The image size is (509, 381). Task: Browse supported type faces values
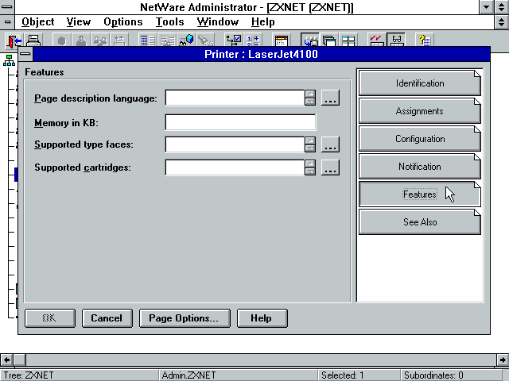[330, 144]
